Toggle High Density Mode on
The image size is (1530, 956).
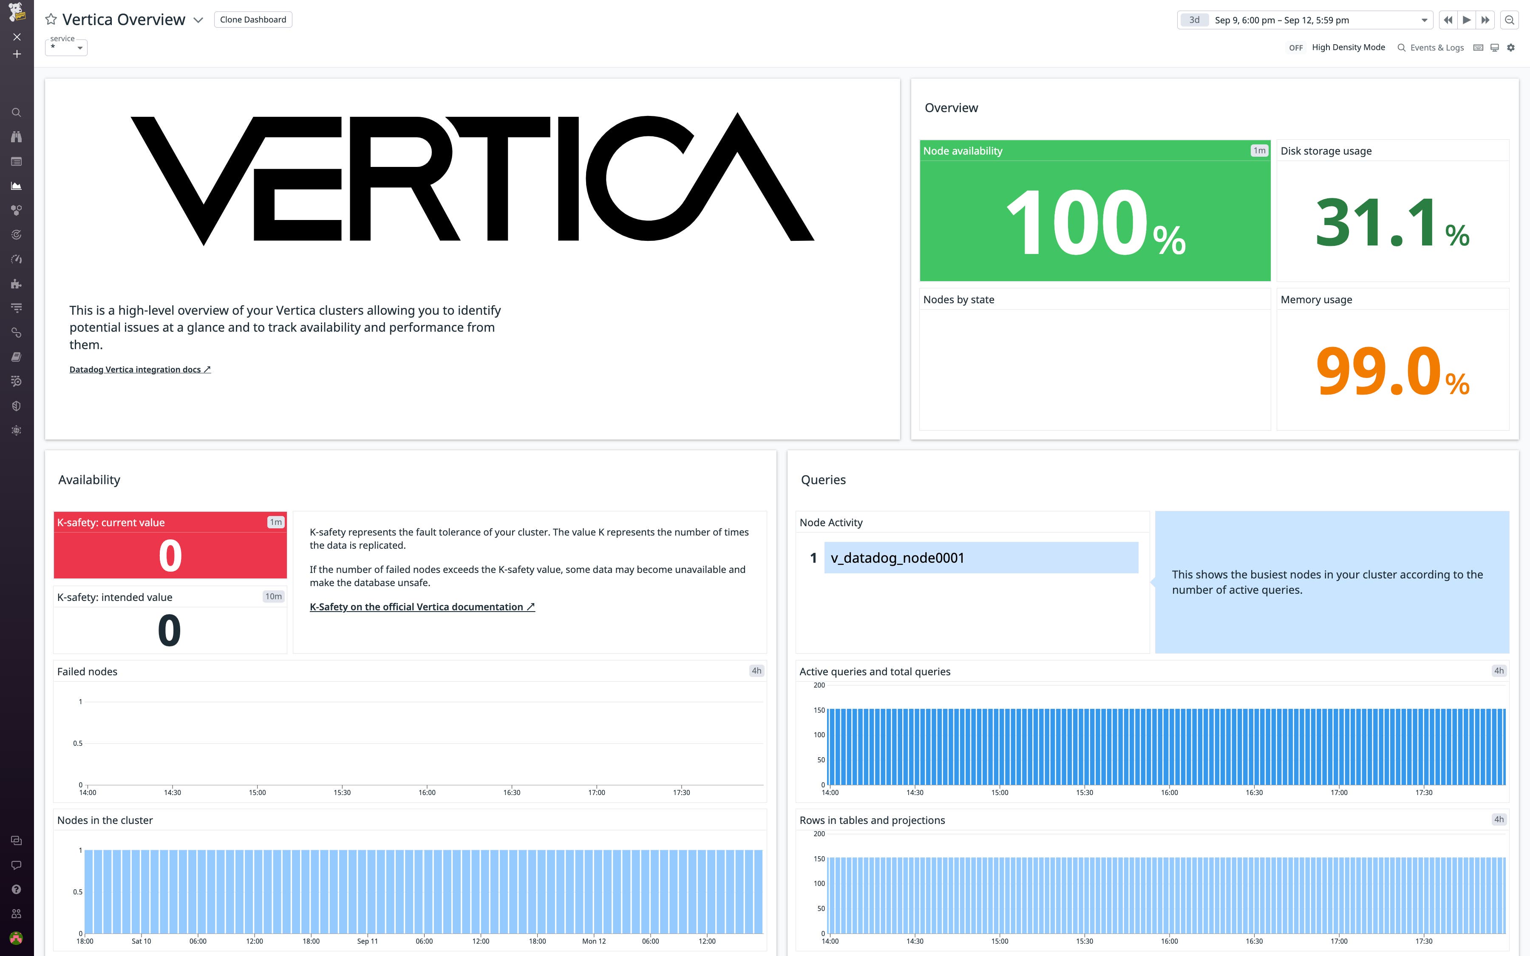click(1296, 48)
